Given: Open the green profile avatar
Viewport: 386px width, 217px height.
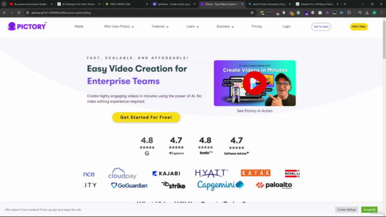Looking at the screenshot, I should [374, 13].
